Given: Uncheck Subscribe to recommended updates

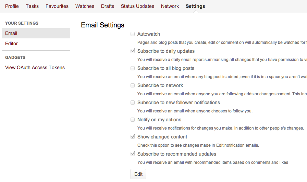Looking at the screenshot, I should click(133, 154).
